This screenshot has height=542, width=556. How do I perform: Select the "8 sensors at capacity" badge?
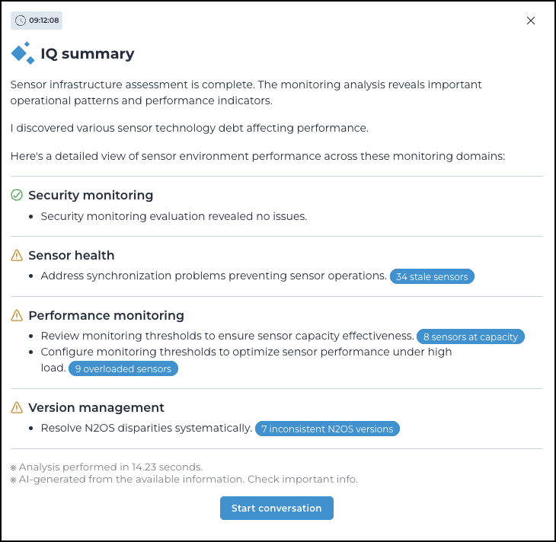470,336
